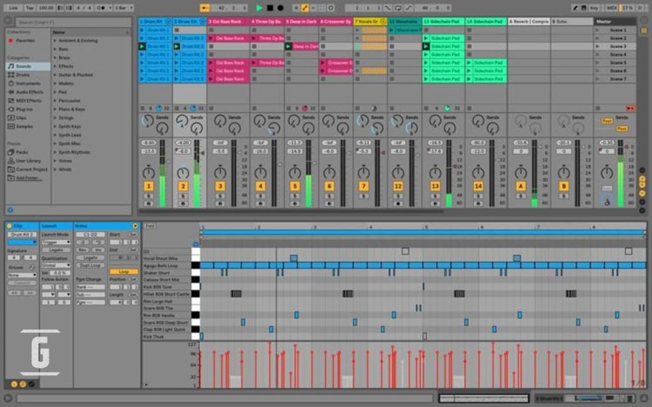Open User Library in Places
The image size is (652, 407).
[x=28, y=161]
